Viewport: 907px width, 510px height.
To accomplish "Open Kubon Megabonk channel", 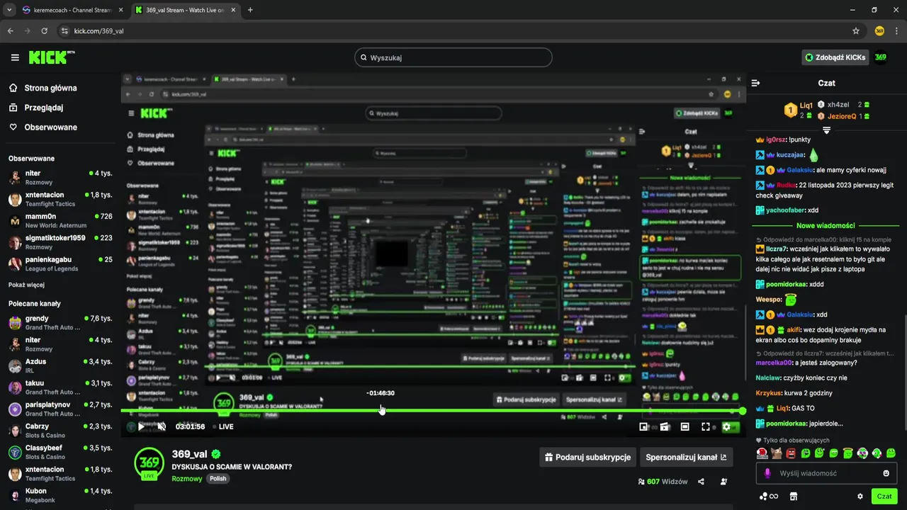I will pyautogui.click(x=60, y=495).
